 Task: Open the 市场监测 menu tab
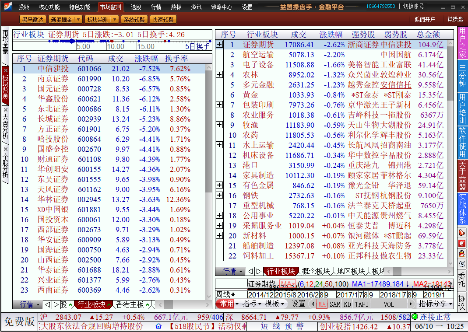point(110,7)
